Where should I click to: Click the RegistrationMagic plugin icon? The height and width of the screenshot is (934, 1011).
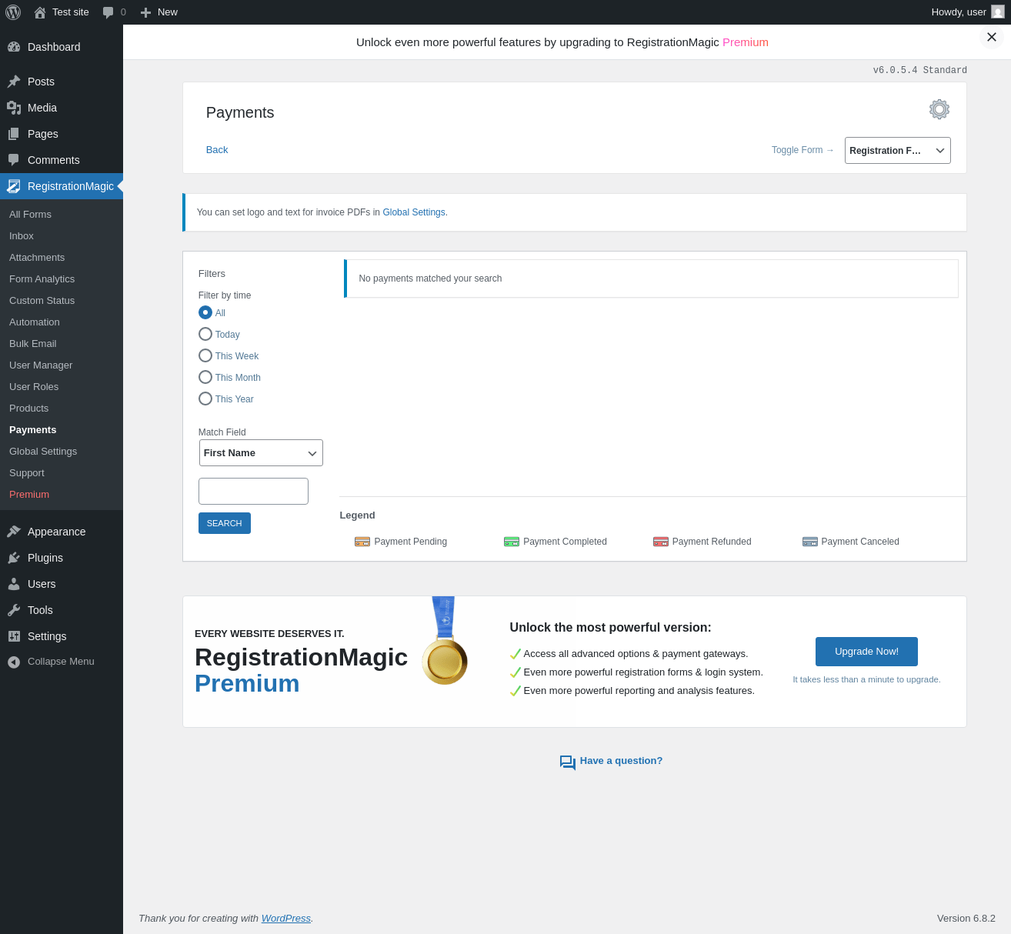click(x=14, y=186)
